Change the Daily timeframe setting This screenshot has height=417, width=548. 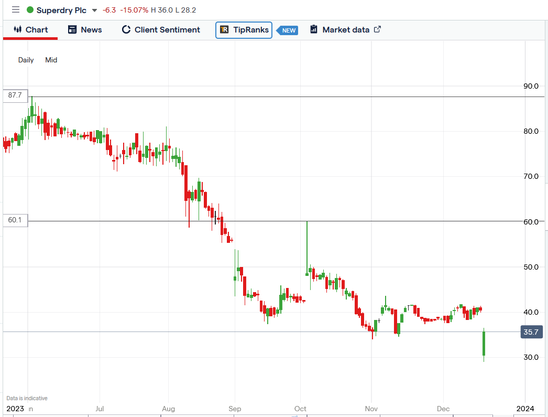pyautogui.click(x=26, y=60)
